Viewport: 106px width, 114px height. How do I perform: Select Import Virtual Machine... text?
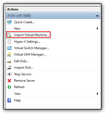click(31, 35)
